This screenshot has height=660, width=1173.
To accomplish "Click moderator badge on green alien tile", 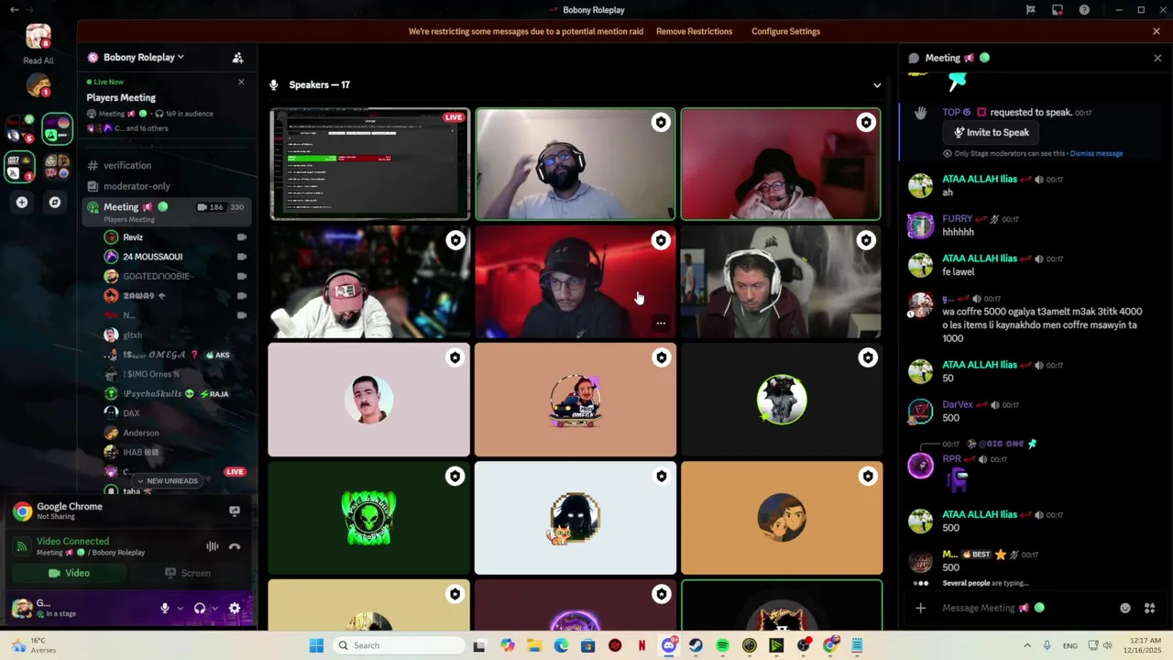I will point(455,476).
